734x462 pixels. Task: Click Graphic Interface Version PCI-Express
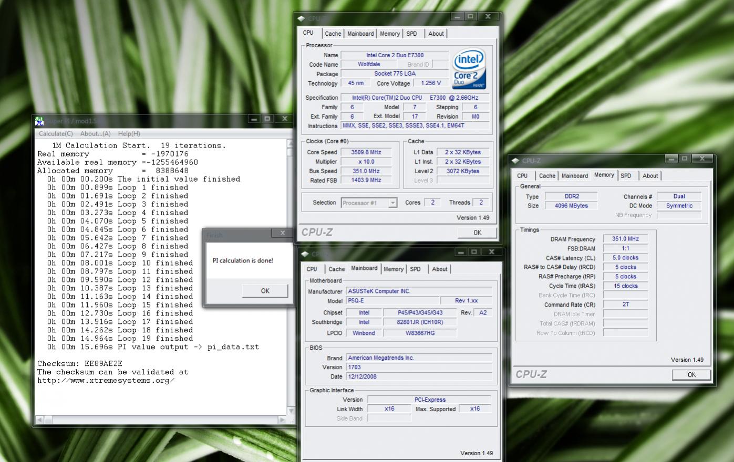click(429, 400)
